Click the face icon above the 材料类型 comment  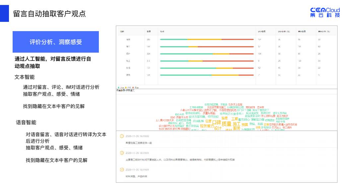pos(122,170)
